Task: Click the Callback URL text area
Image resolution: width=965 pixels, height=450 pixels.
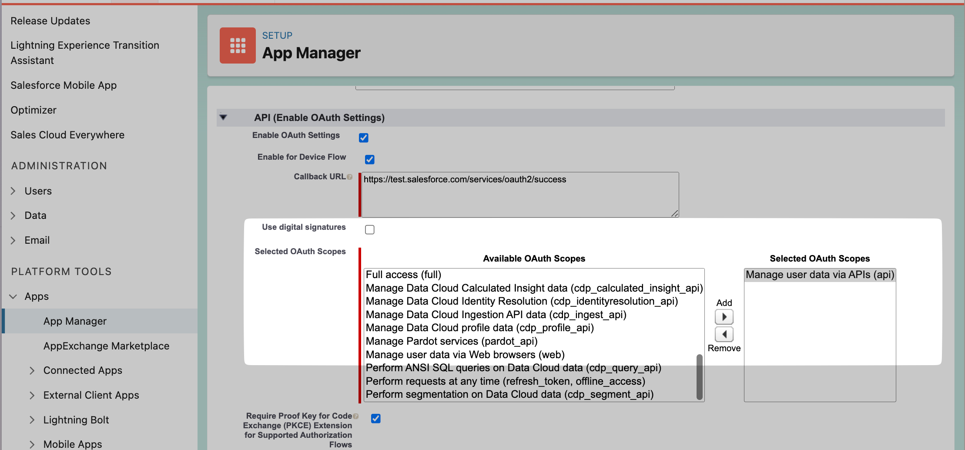Action: (520, 195)
